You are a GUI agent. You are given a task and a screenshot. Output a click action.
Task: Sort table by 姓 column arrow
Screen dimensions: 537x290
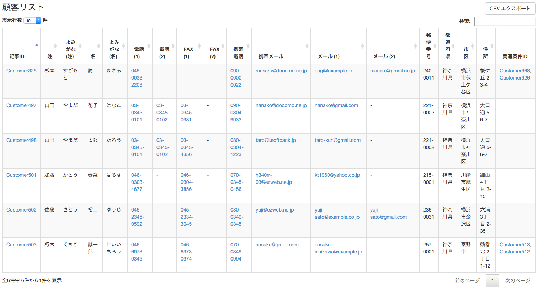coord(55,46)
